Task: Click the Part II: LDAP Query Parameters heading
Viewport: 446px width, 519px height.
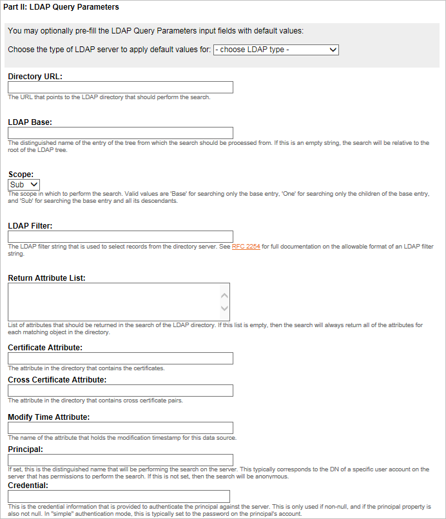Action: tap(61, 7)
